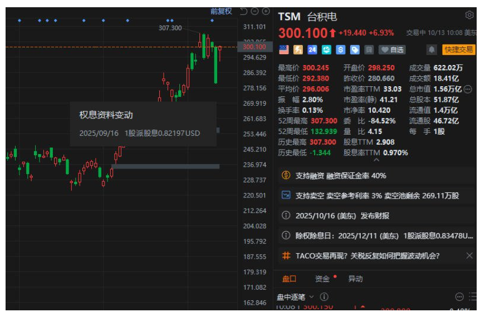This screenshot has height=317, width=480.
Task: Open the TACO交易再现 news link
Action: pos(368,256)
